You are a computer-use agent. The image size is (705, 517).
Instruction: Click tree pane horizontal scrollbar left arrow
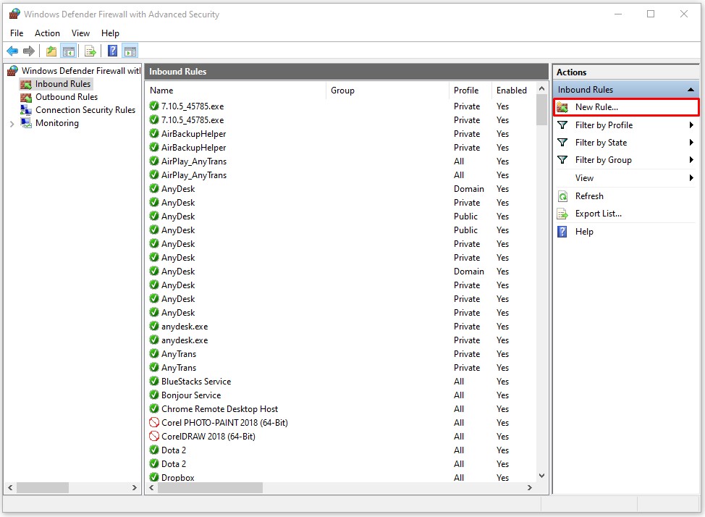click(10, 487)
